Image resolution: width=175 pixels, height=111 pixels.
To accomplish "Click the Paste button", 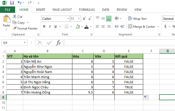I will pos(6,22).
